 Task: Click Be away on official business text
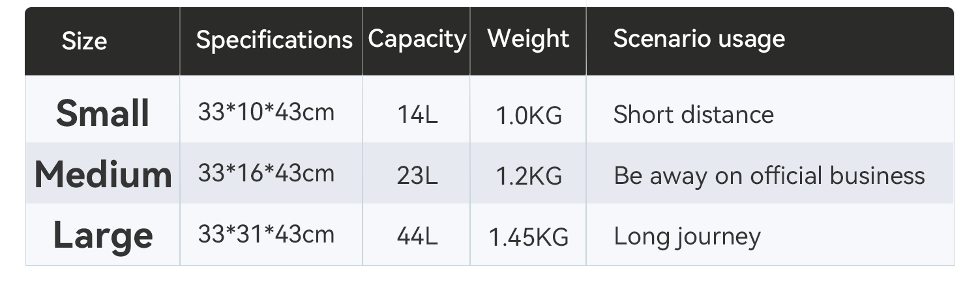[769, 176]
